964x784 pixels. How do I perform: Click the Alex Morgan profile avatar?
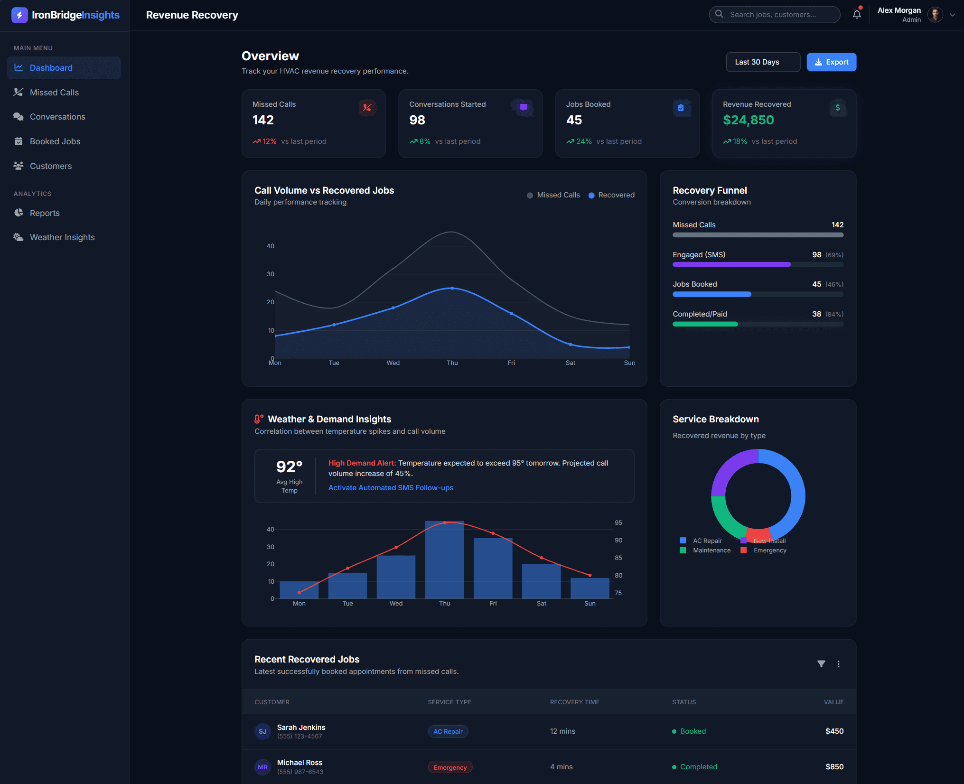point(935,15)
